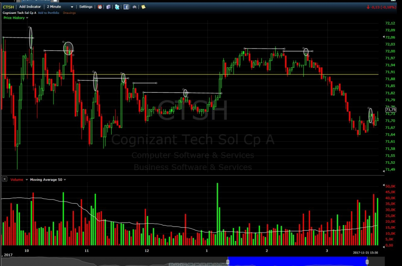Open the price alert clock icon

coord(100,7)
